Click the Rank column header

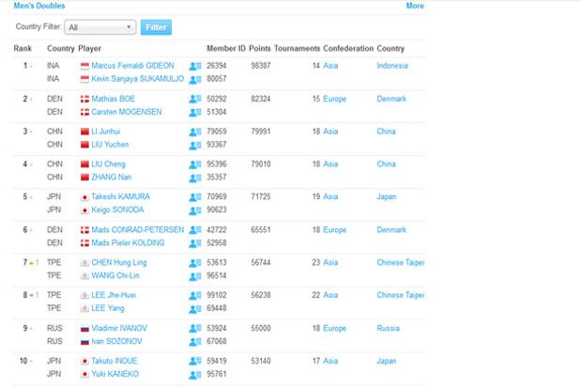(23, 48)
